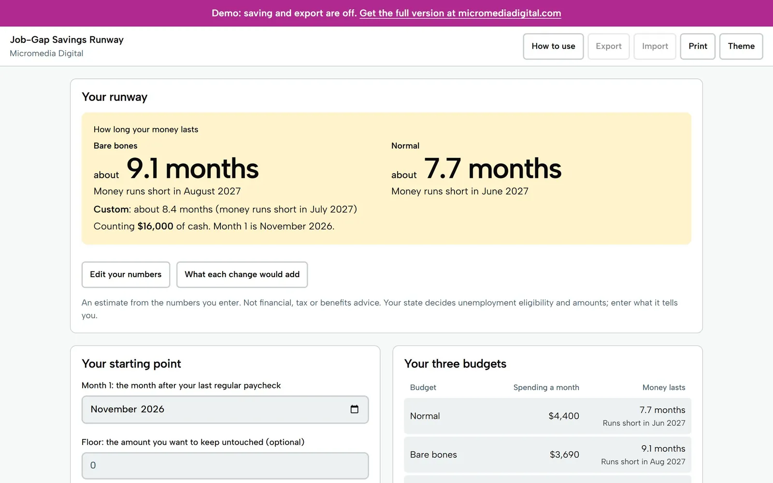Click the $4,400 spending value
Image resolution: width=773 pixels, height=483 pixels.
pyautogui.click(x=564, y=416)
